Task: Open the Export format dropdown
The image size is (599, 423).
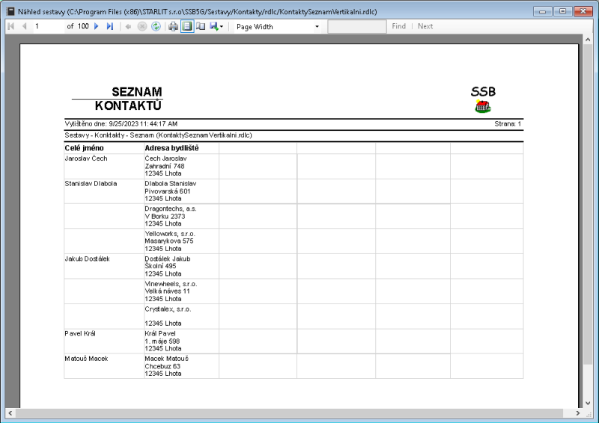Action: coord(216,26)
